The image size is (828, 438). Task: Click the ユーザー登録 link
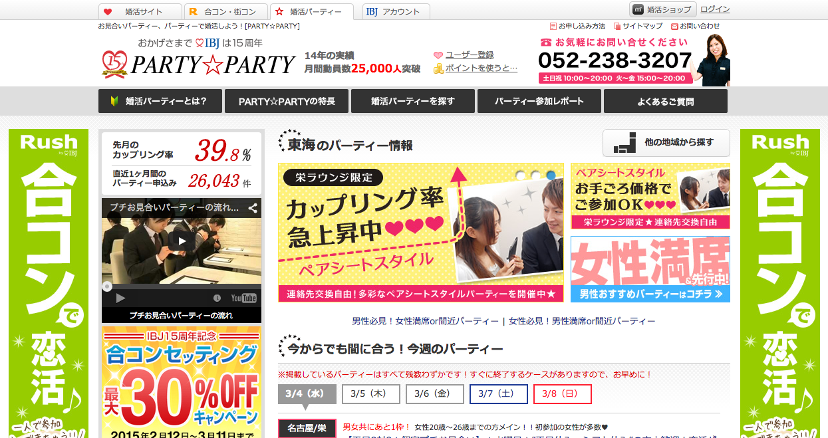[x=470, y=55]
